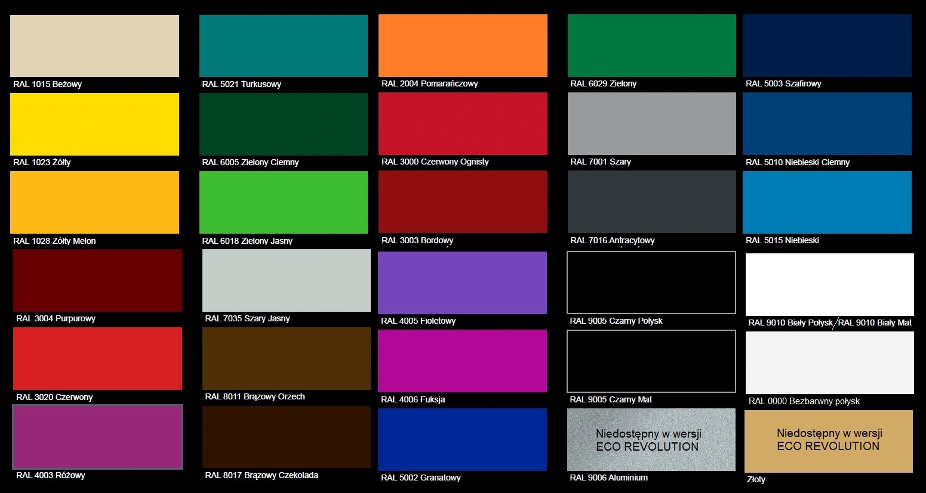The width and height of the screenshot is (926, 493).
Task: Pick the yellow RAL 1023 swatch
Action: click(x=94, y=124)
